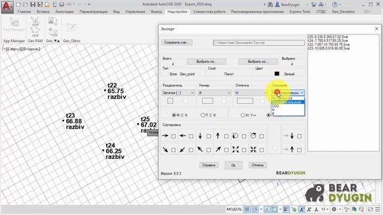Screen dimensions: 383x215
Task: Click the МОДЕЛЬ model space button
Action: click(234, 209)
